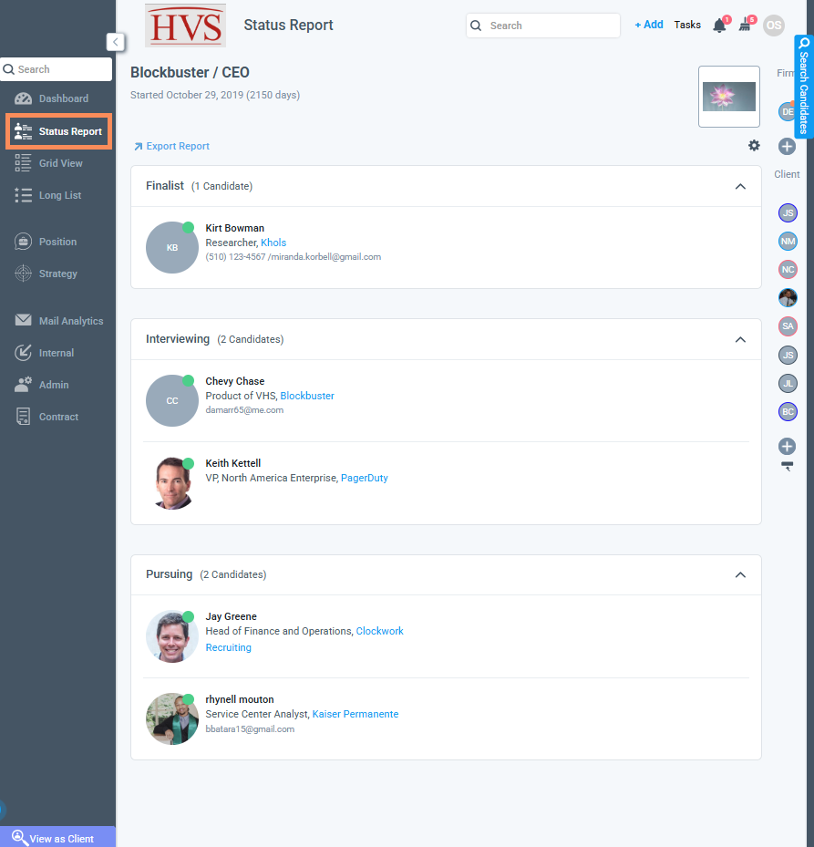
Task: Open Tasks from the top bar
Action: coord(687,25)
